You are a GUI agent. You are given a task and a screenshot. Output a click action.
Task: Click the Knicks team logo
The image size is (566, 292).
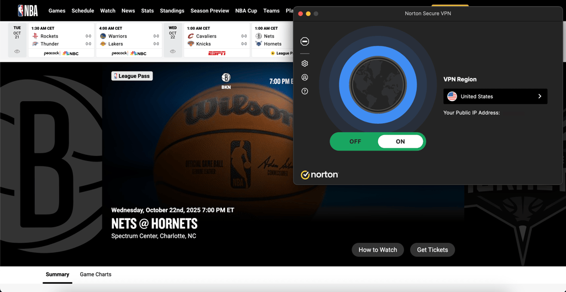tap(191, 44)
